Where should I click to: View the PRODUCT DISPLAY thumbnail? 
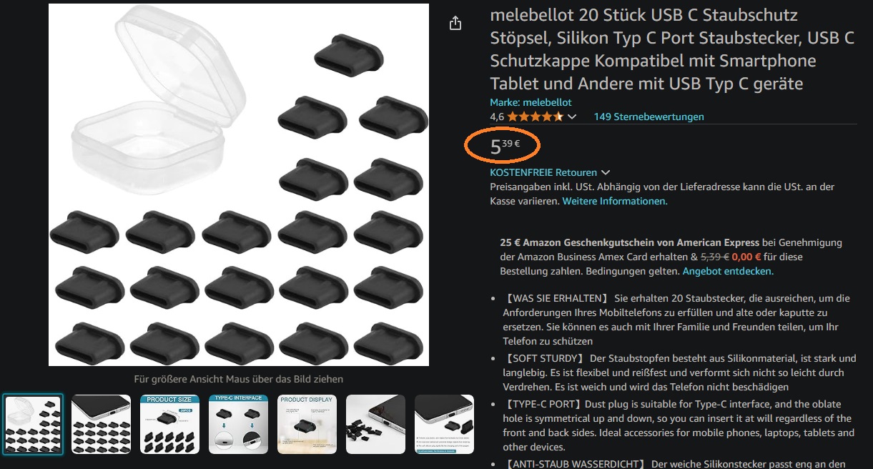[x=307, y=425]
